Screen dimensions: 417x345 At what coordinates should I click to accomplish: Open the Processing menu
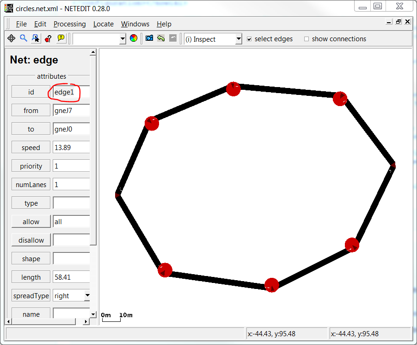(70, 24)
